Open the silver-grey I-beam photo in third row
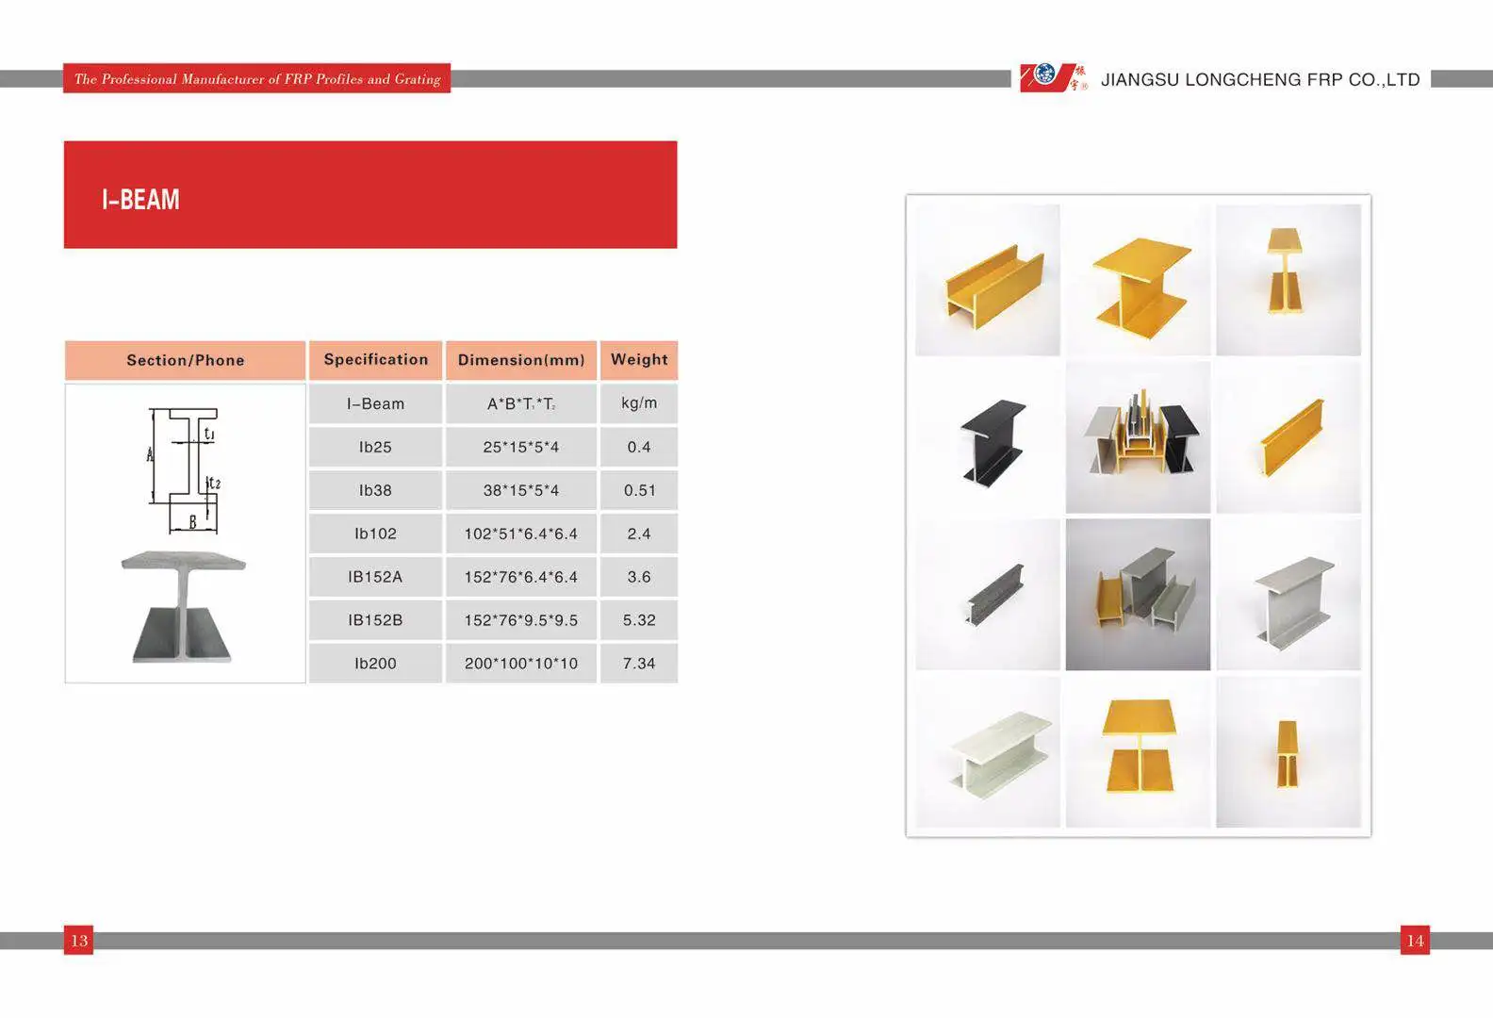 coord(1288,595)
